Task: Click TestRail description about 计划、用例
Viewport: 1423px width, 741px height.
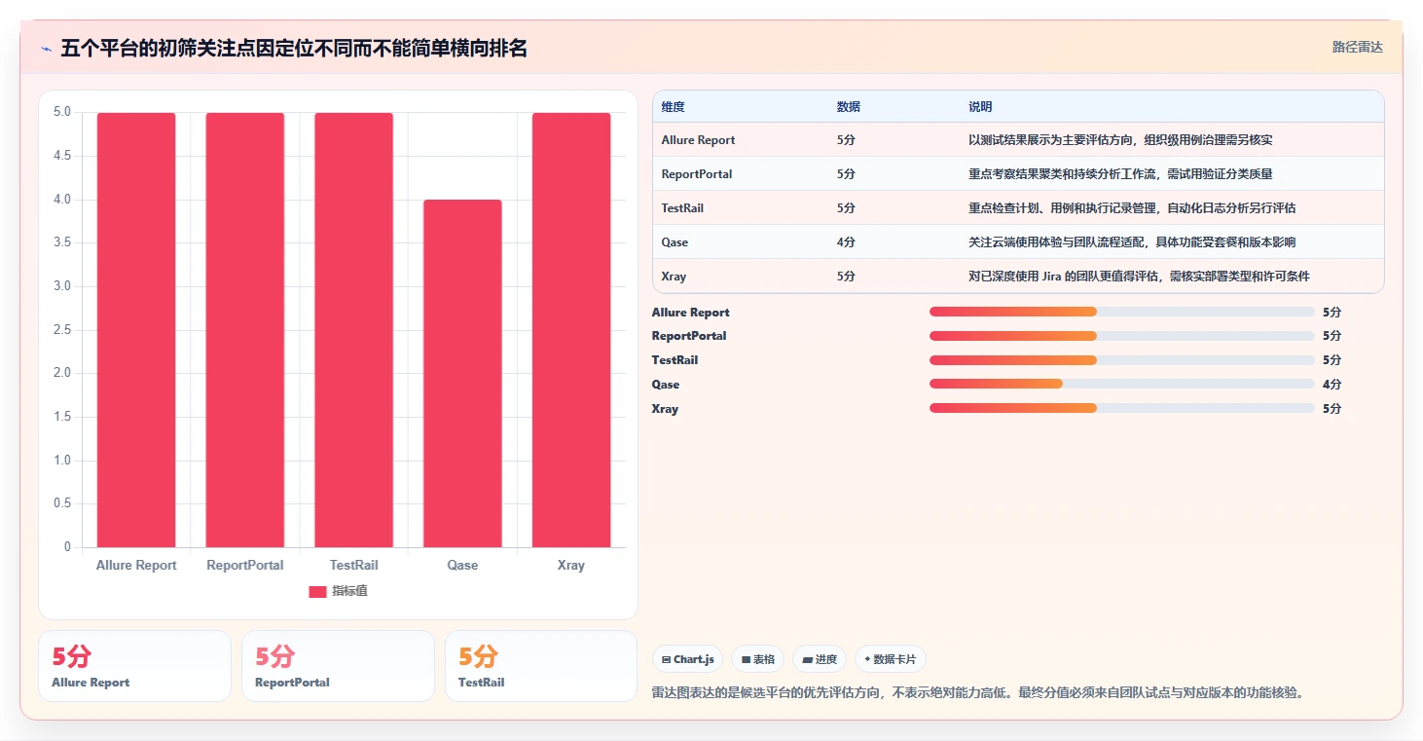Action: pos(1132,208)
